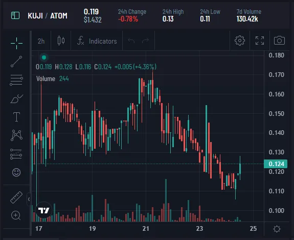
Task: Open the prediction and measurement tools
Action: tap(16, 154)
